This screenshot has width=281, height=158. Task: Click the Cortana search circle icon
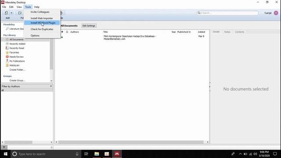tap(14, 154)
